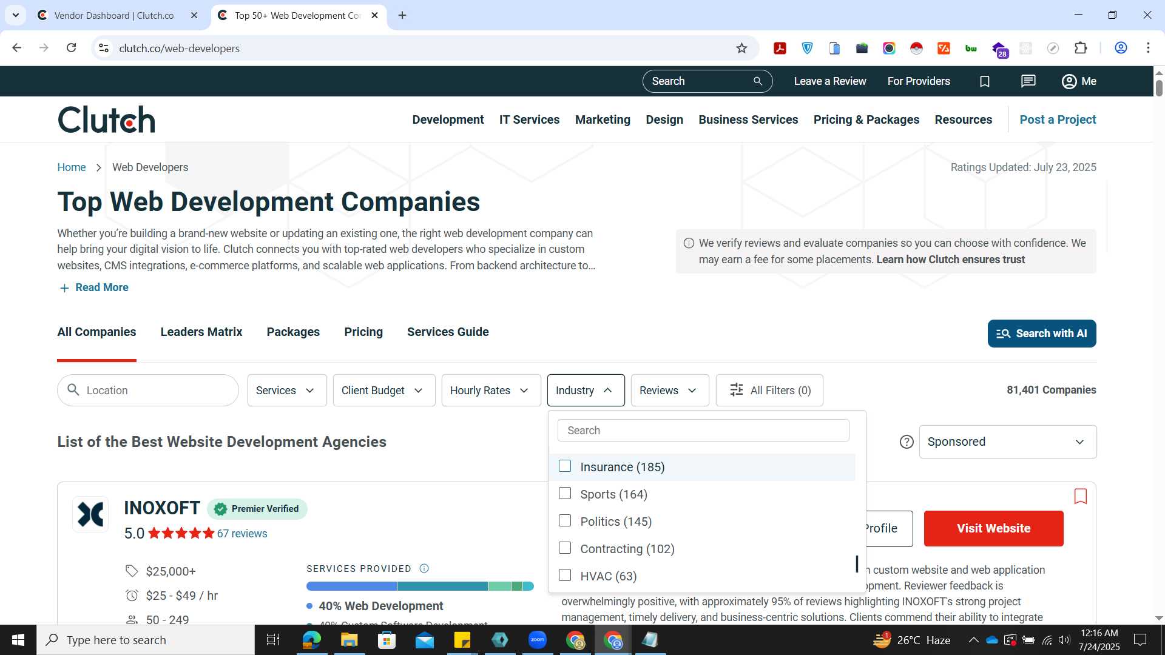Open the Sponsored sort dropdown

(1007, 442)
